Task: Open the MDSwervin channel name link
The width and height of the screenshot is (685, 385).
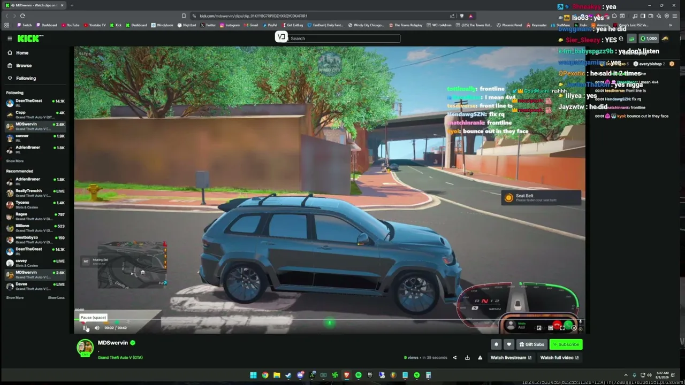Action: [x=113, y=343]
